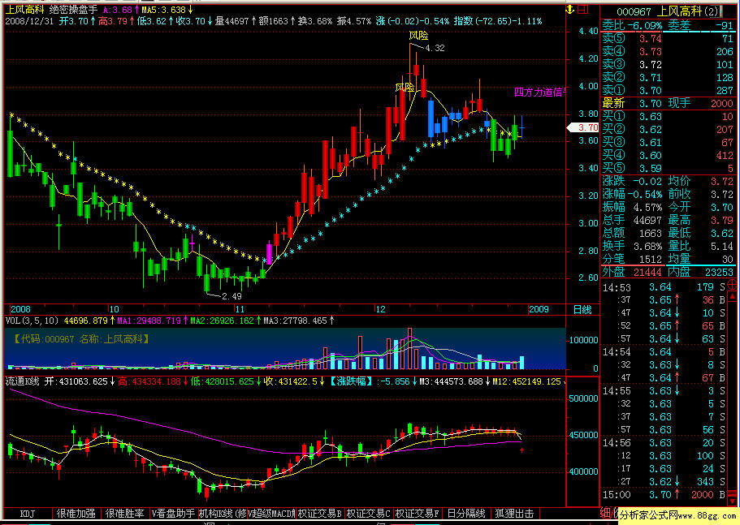The image size is (740, 525).
Task: Click the 买② 3.62 order book row
Action: click(668, 129)
